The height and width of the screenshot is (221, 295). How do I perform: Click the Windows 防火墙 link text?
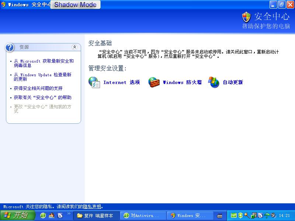[182, 82]
